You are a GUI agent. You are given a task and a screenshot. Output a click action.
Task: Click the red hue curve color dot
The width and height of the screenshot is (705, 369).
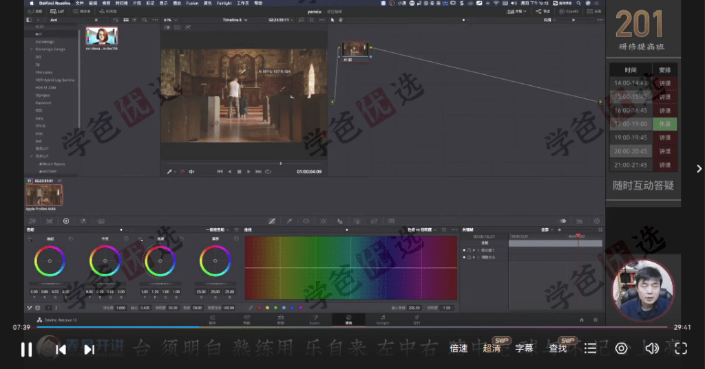coord(259,308)
